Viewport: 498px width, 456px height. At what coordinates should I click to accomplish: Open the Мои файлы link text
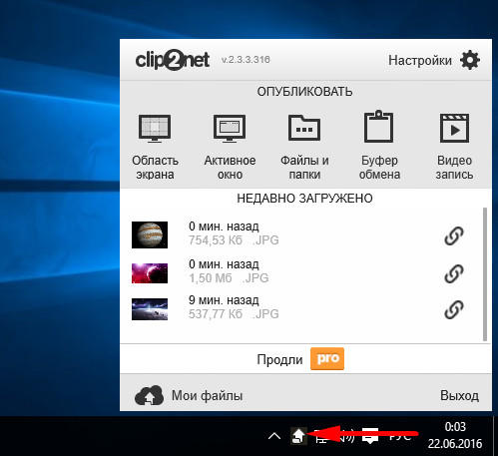pyautogui.click(x=207, y=396)
